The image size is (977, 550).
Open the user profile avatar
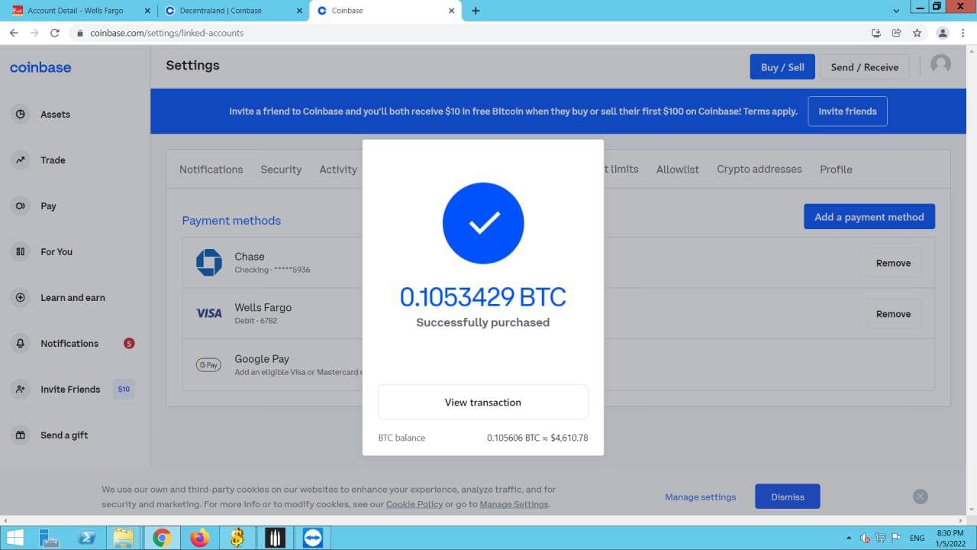940,65
